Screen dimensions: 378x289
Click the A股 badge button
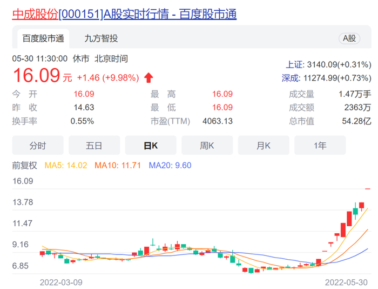click(x=349, y=38)
